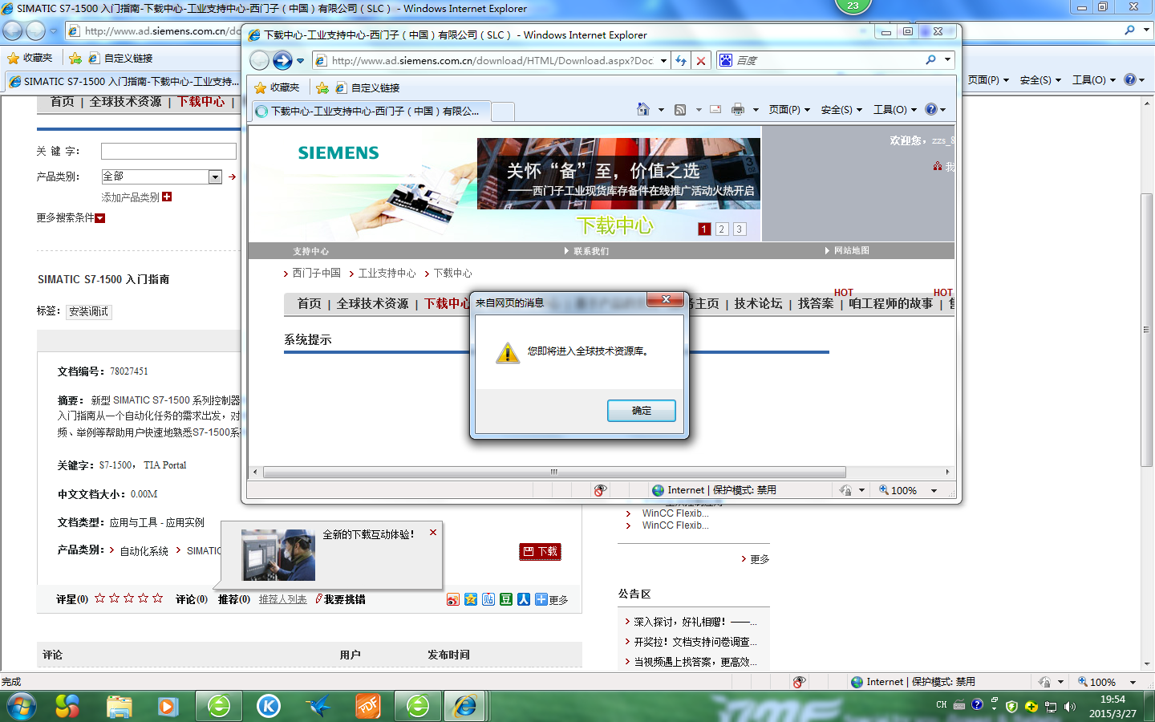1155x722 pixels.
Task: Click the front window's Baidu search box
Action: coord(827,60)
